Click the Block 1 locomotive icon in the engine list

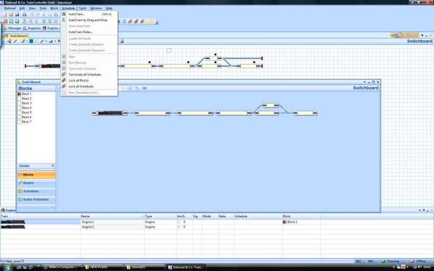point(284,222)
